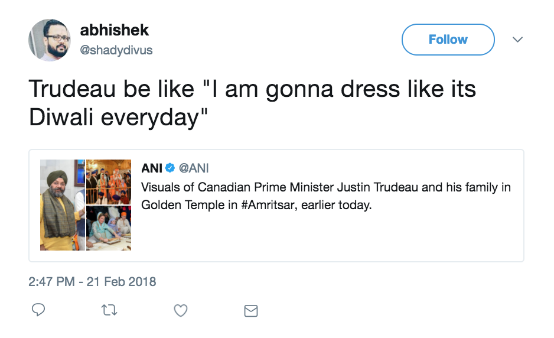Send tweet via the envelope message icon

click(x=251, y=310)
